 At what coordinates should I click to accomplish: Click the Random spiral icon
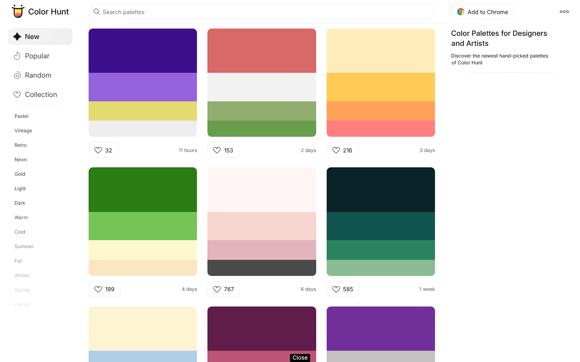click(17, 75)
